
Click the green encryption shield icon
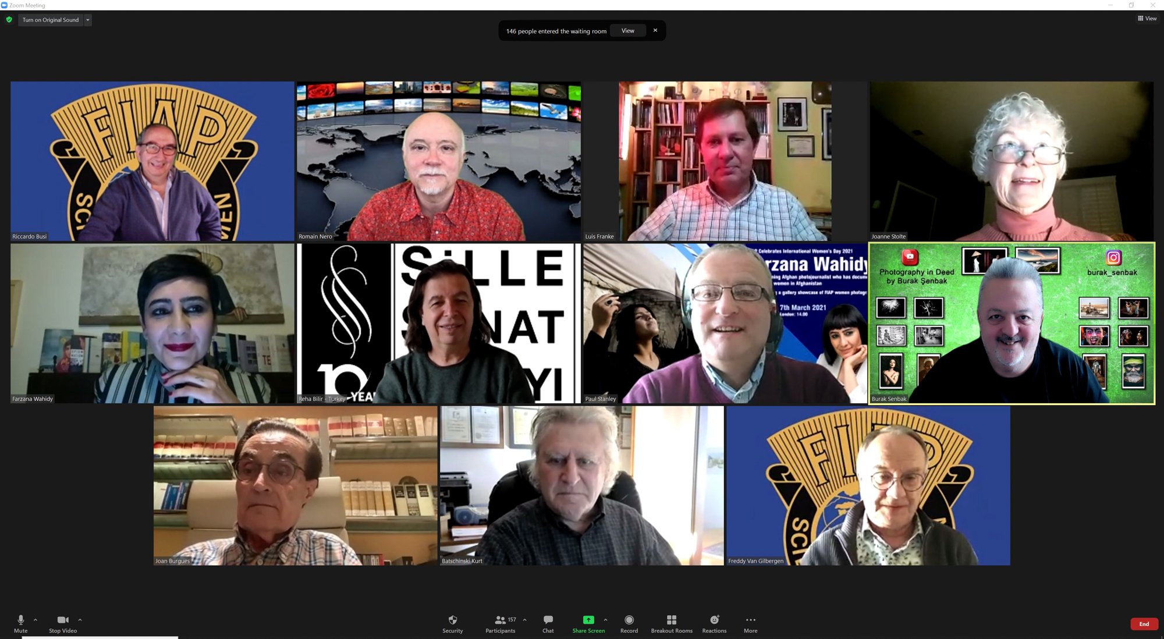[9, 20]
